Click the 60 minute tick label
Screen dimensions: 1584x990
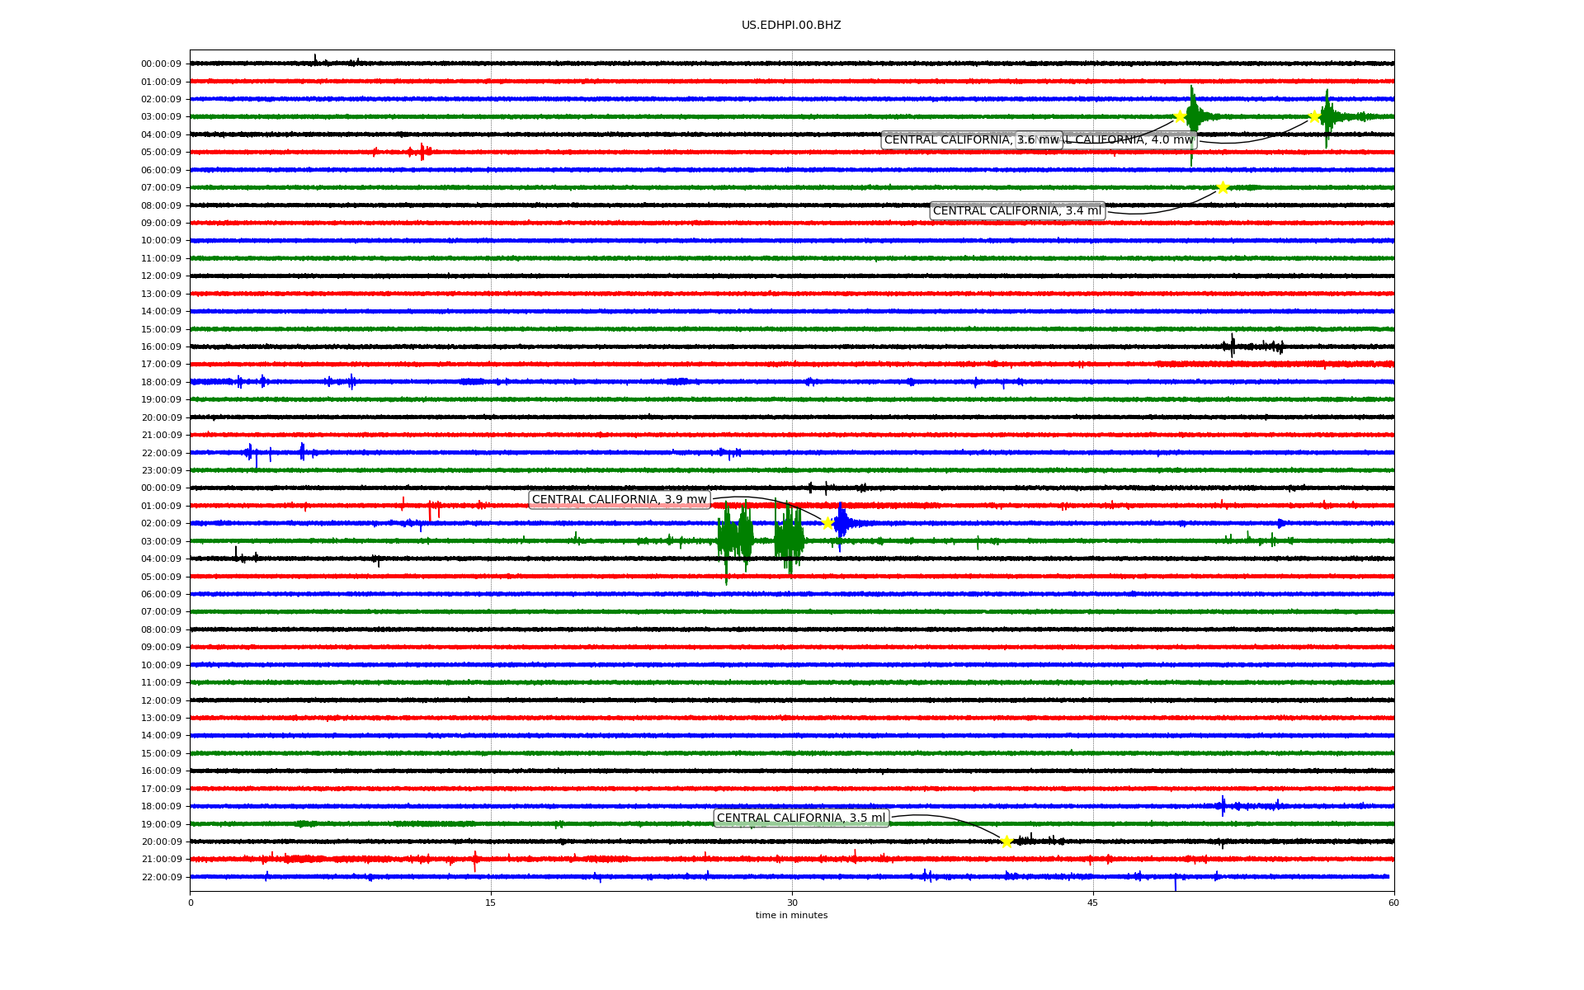(1393, 903)
